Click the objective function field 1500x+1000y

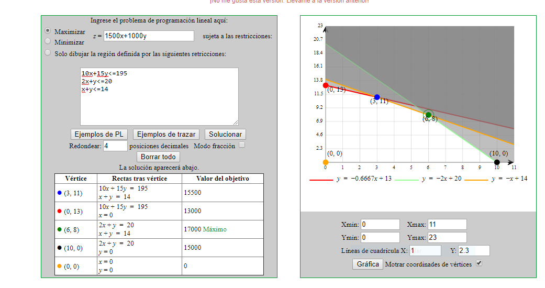point(149,36)
